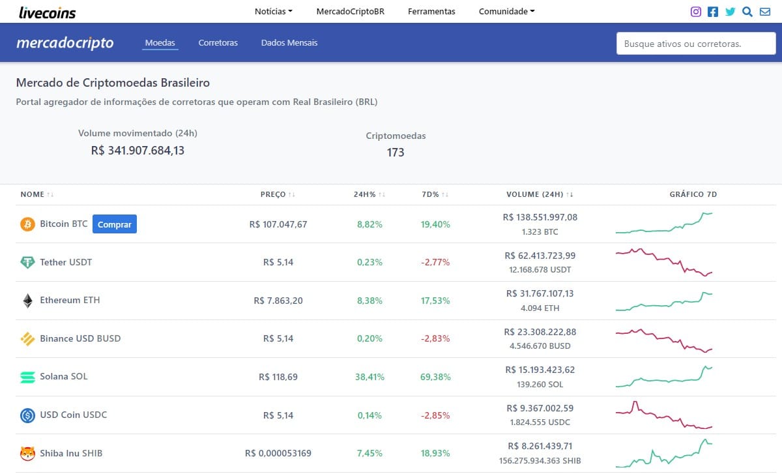Click Ethereum volume R$ 31.767.107,13
Screen dimensions: 782x474
540,293
